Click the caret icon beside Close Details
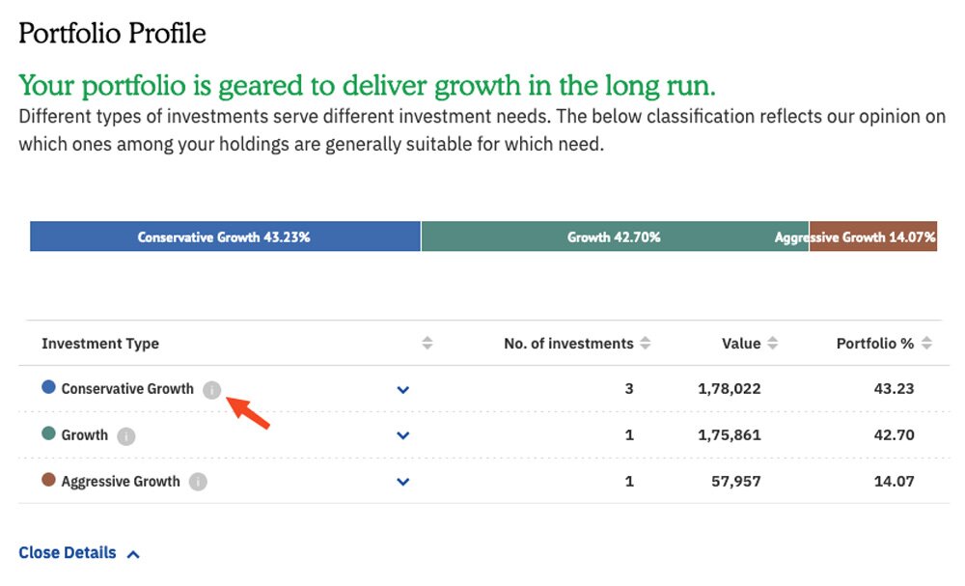The image size is (965, 586). tap(133, 554)
